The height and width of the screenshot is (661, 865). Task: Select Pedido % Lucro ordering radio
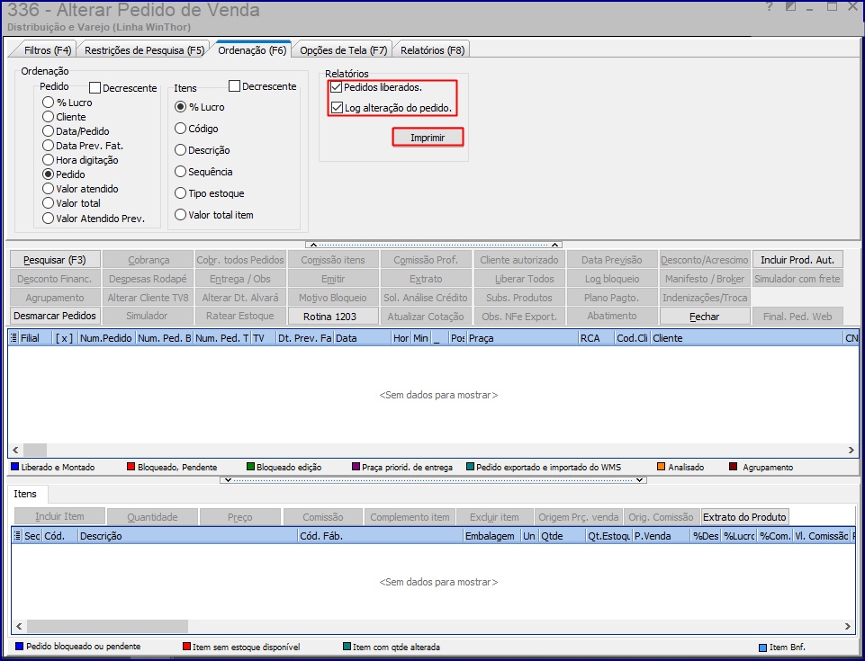pyautogui.click(x=48, y=103)
